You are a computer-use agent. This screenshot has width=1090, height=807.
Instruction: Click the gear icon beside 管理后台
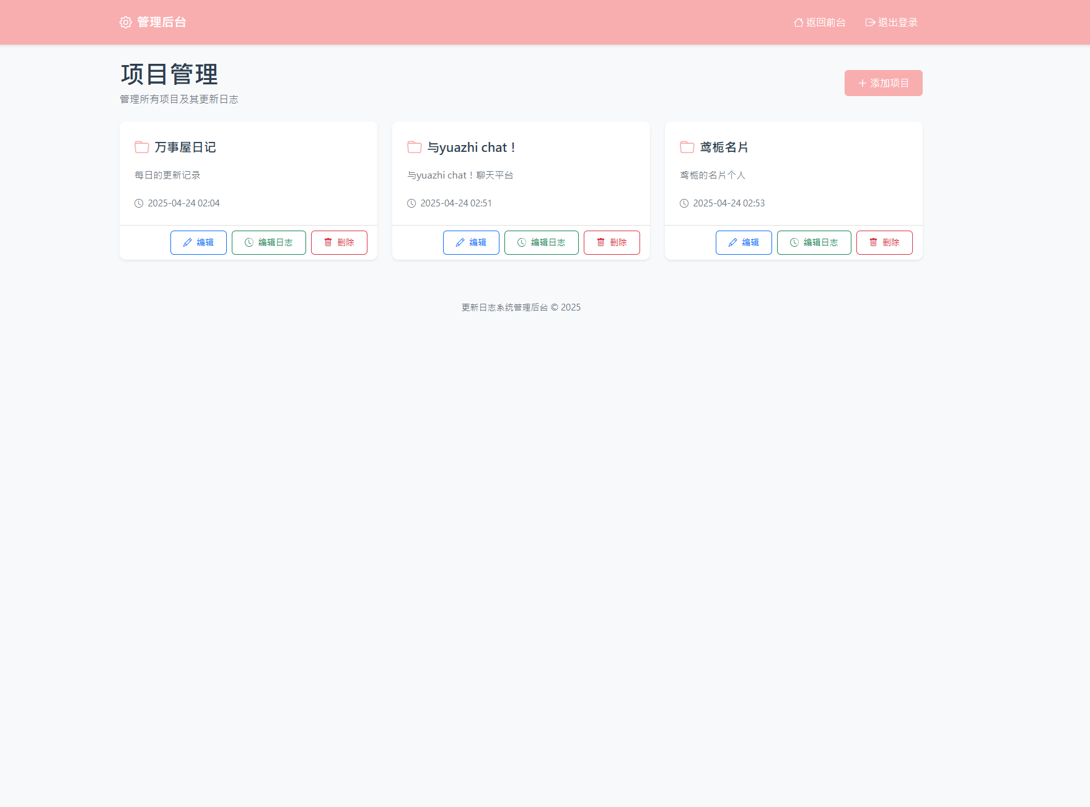point(126,22)
